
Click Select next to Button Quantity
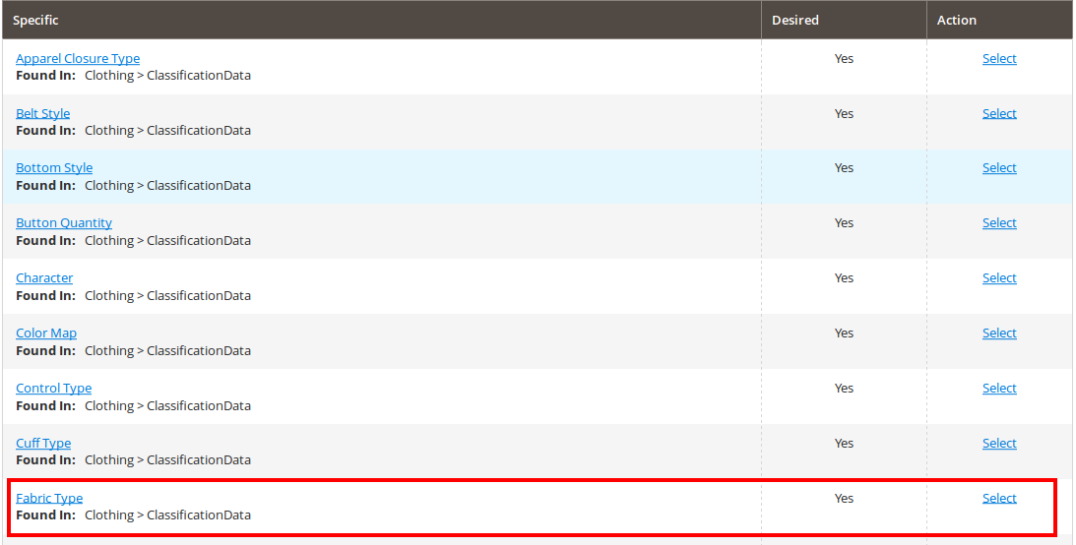998,223
